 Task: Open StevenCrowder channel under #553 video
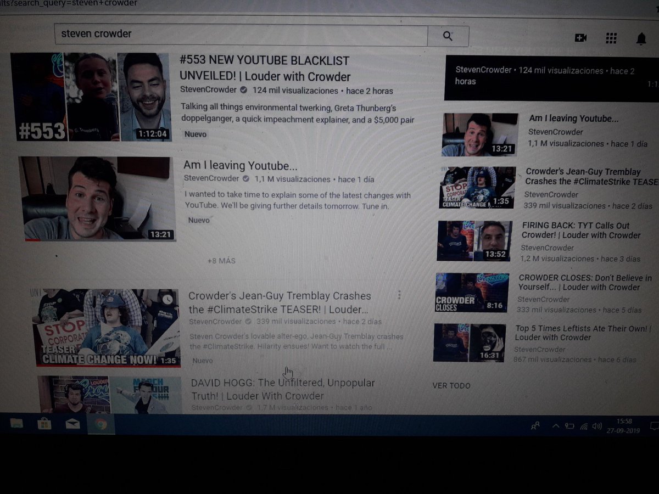208,90
